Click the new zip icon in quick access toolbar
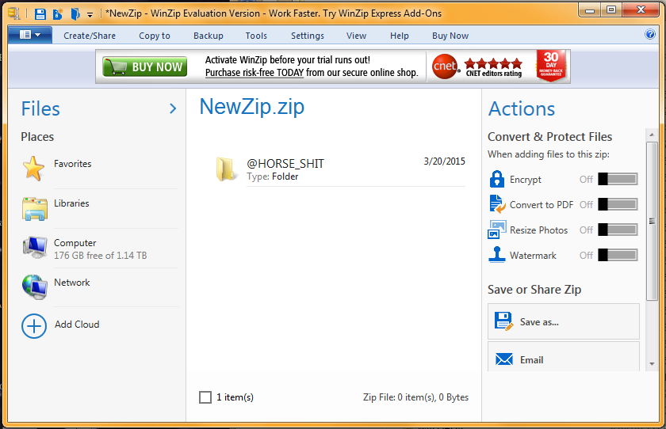Viewport: 666px width, 429px height. [x=57, y=14]
